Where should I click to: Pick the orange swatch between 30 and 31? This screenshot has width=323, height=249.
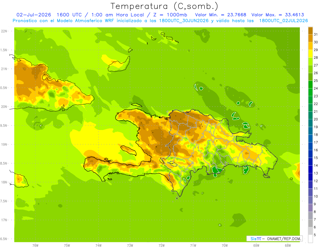[310, 38]
